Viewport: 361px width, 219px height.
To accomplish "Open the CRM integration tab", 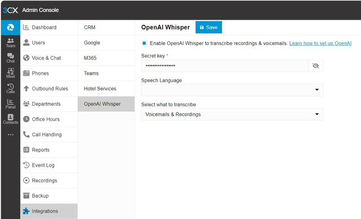I will click(106, 28).
